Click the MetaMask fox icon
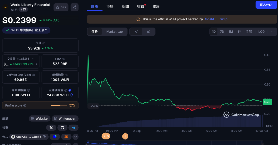The height and width of the screenshot is (145, 278). pyautogui.click(x=66, y=137)
